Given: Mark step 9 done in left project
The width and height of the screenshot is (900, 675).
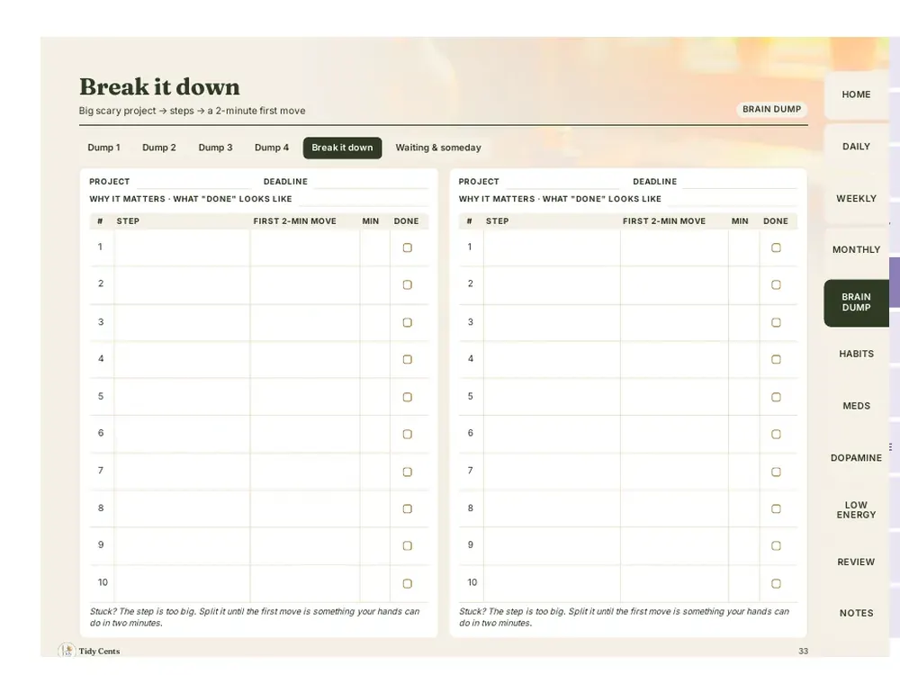Looking at the screenshot, I should click(408, 546).
